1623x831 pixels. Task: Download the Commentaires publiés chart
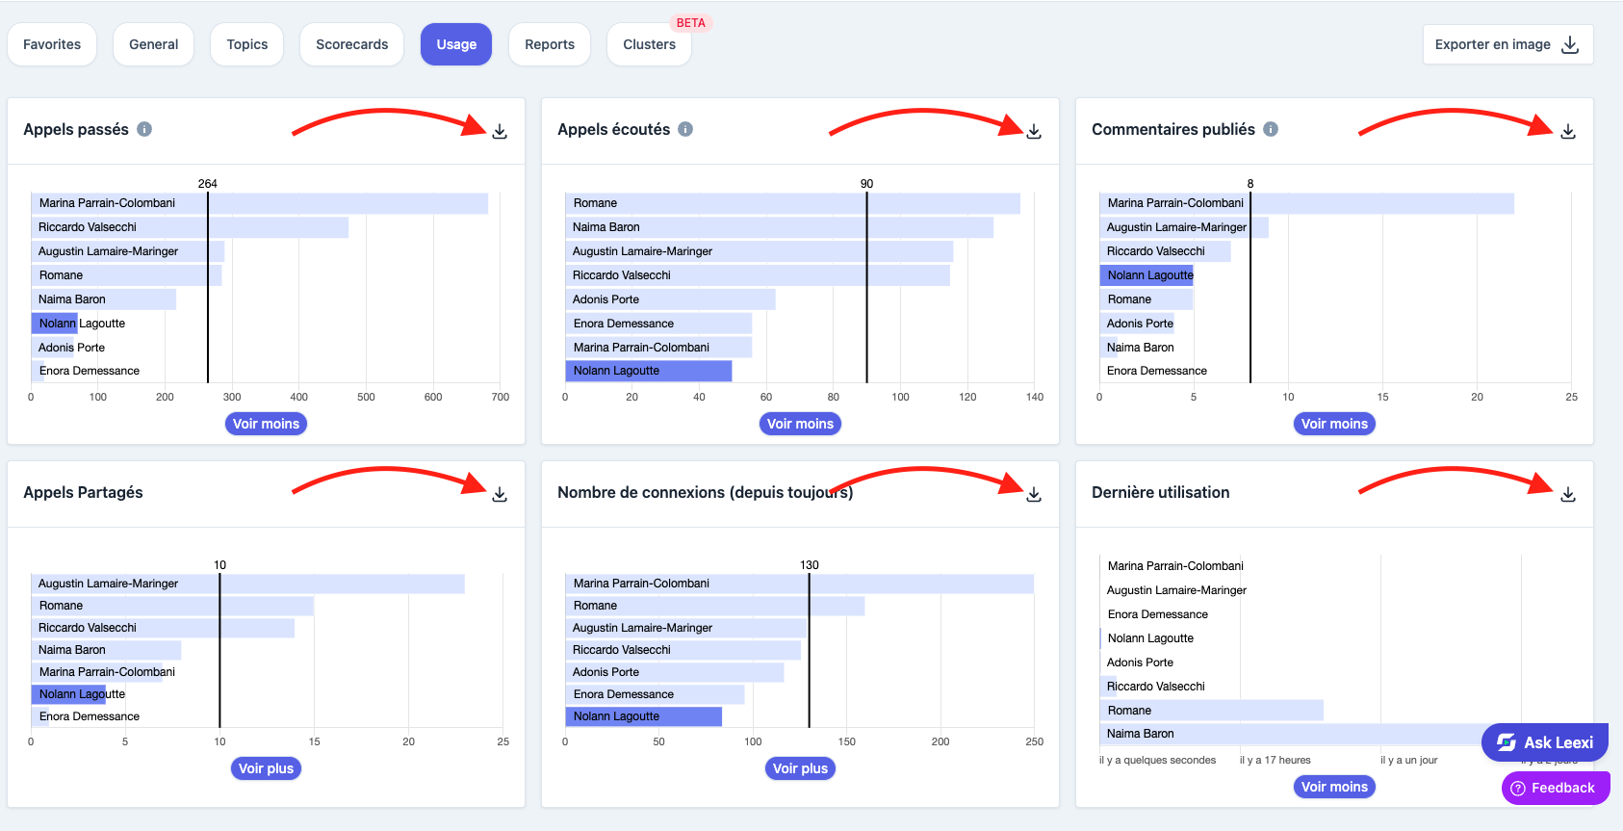[1568, 131]
